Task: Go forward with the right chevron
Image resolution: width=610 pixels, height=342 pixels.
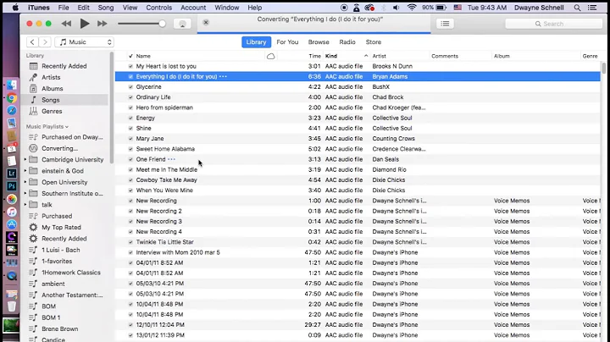Action: (x=45, y=42)
